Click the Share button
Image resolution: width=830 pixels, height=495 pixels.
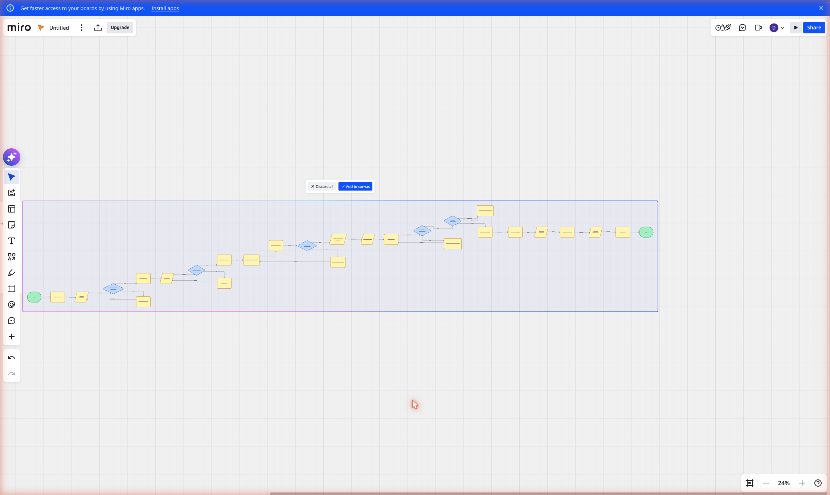[x=814, y=28]
